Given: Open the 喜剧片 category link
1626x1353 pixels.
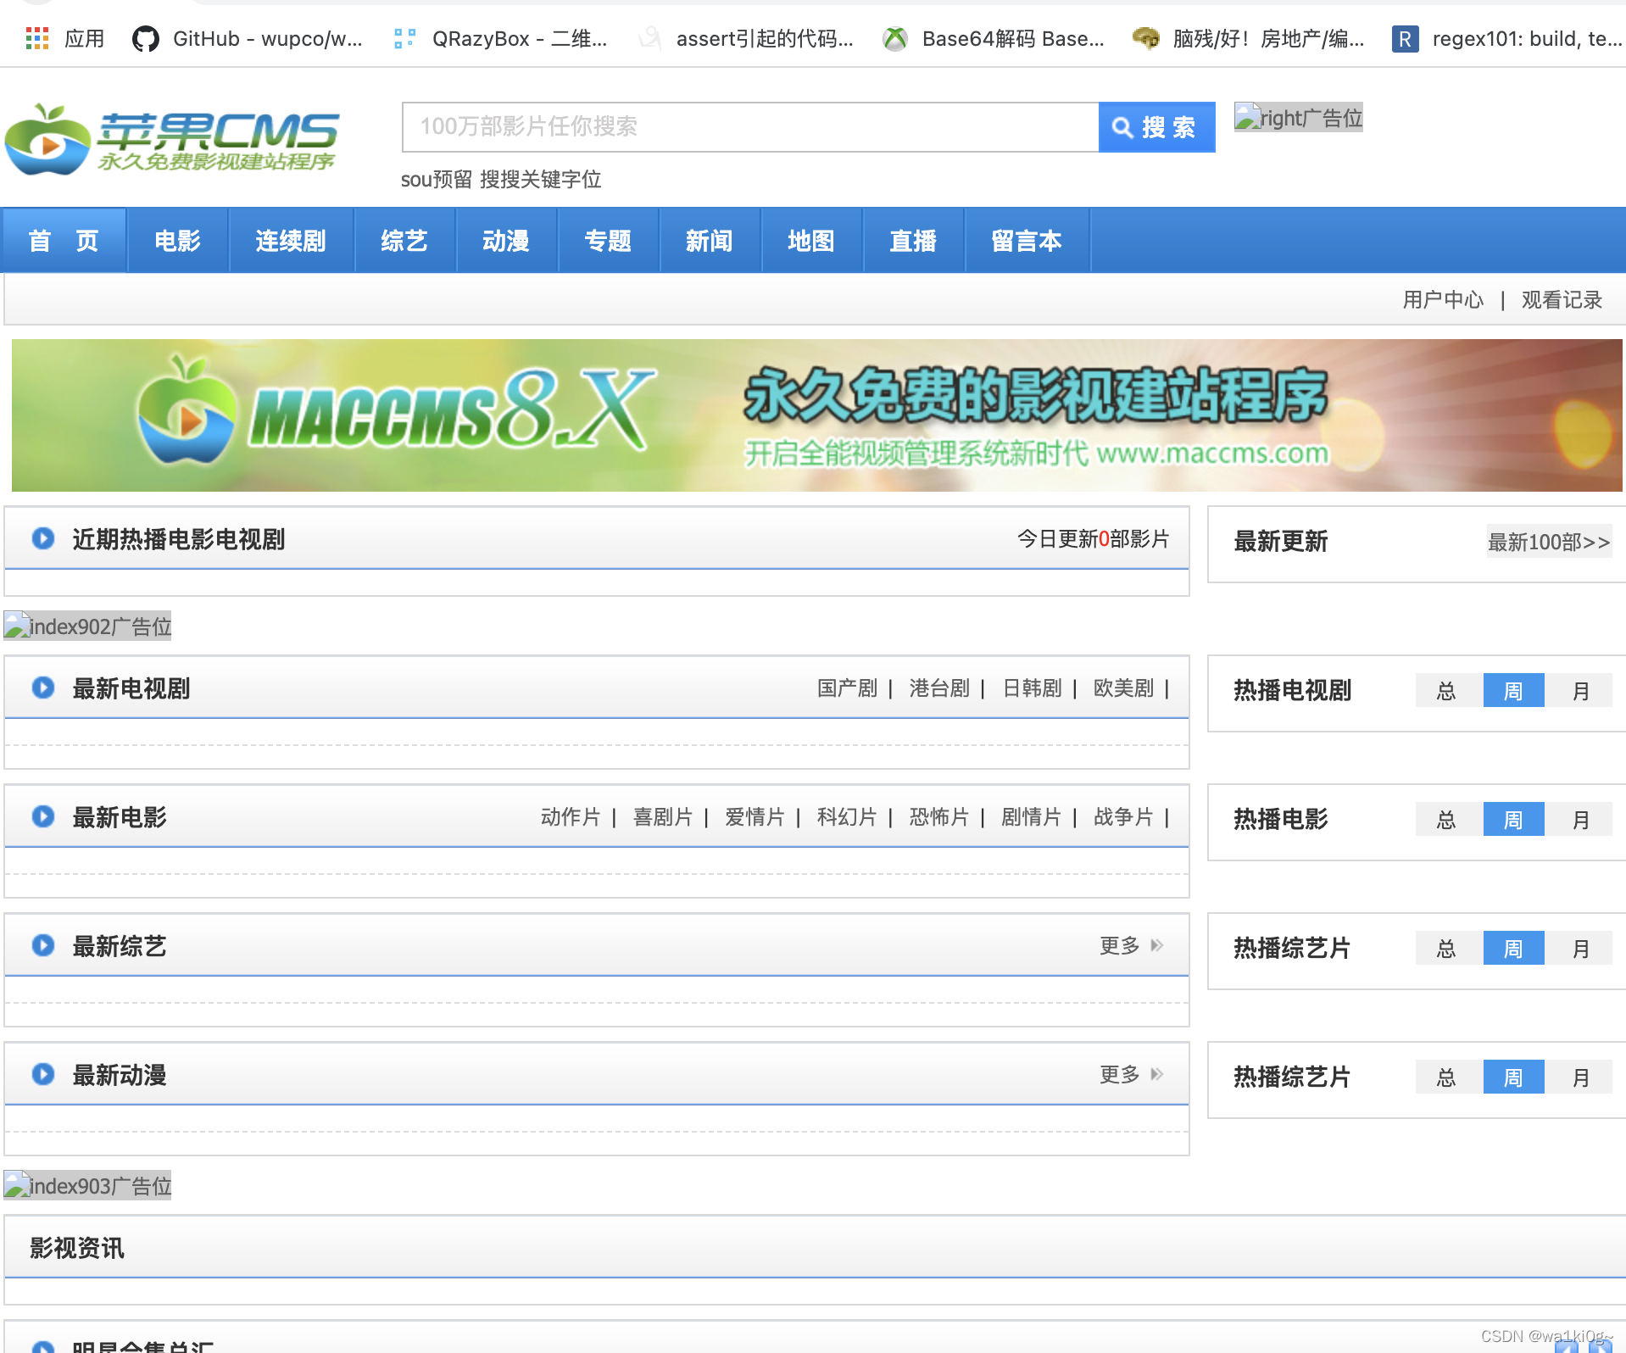Looking at the screenshot, I should [663, 817].
